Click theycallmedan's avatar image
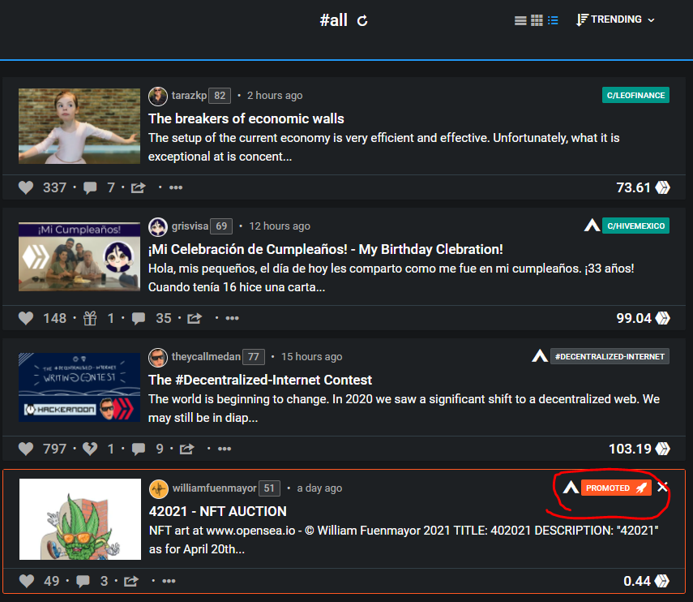 tap(158, 358)
